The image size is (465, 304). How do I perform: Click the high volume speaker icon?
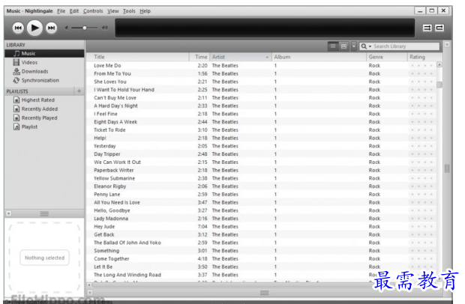click(x=105, y=28)
